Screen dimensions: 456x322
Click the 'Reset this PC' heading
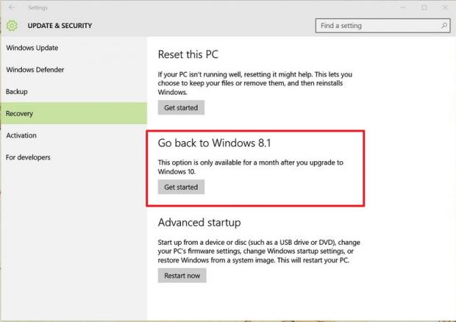click(x=188, y=54)
